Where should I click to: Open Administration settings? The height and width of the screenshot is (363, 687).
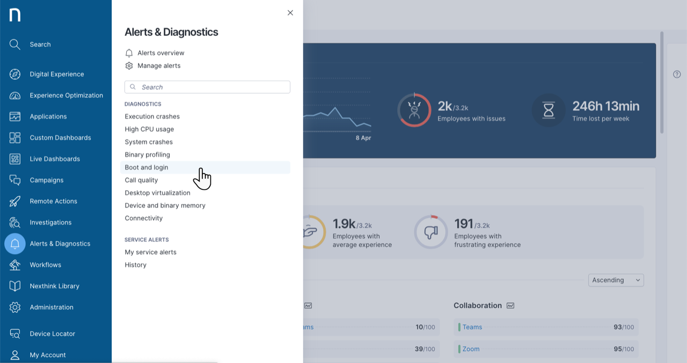tap(52, 307)
